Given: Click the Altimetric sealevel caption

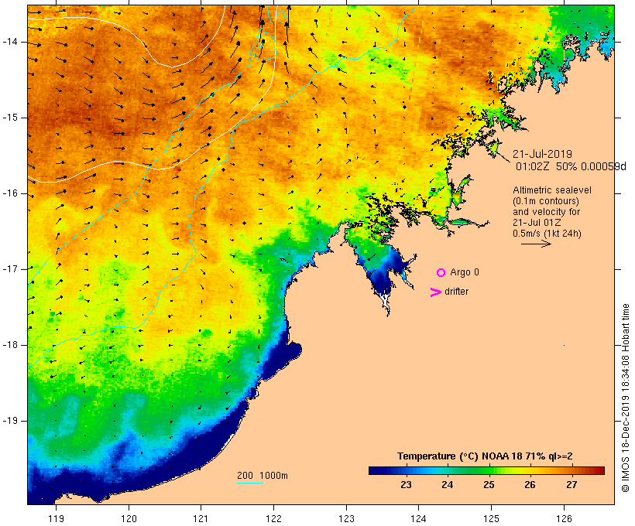Looking at the screenshot, I should tap(552, 190).
